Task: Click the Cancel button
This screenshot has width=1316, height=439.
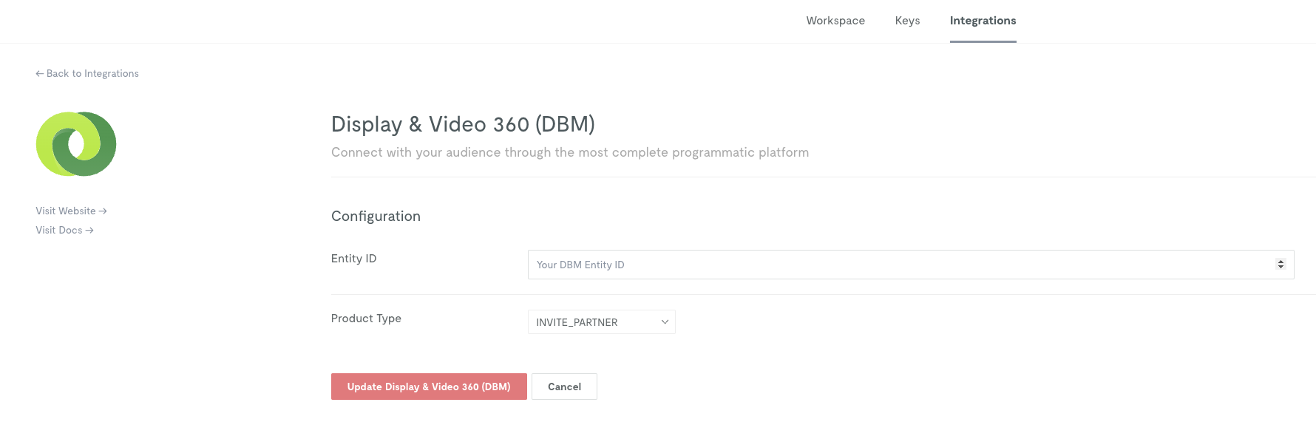Action: tap(564, 387)
